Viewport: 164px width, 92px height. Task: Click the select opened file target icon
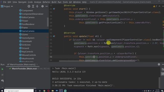click(29, 6)
